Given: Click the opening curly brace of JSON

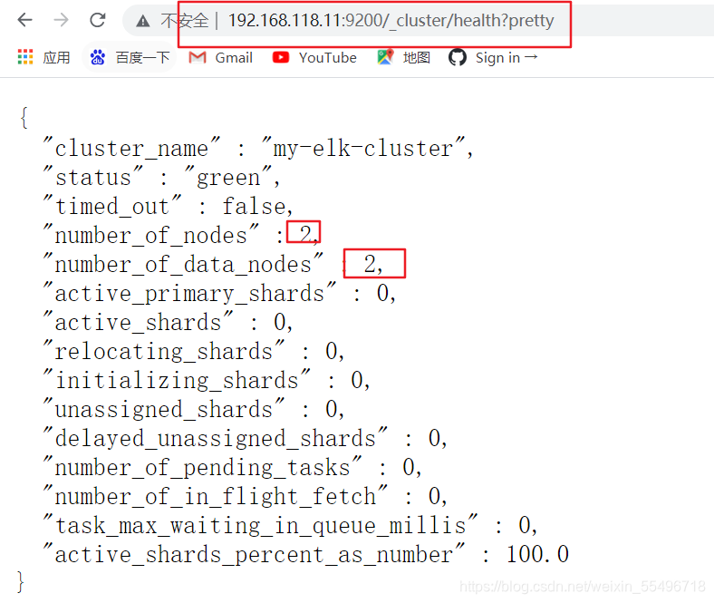Looking at the screenshot, I should pyautogui.click(x=24, y=118).
